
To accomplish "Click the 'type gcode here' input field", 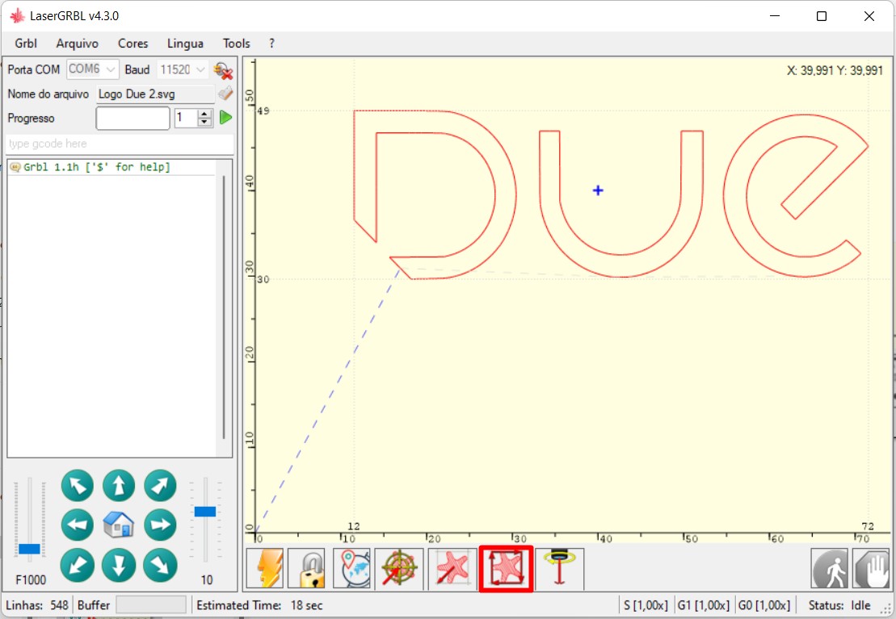I will pos(120,144).
